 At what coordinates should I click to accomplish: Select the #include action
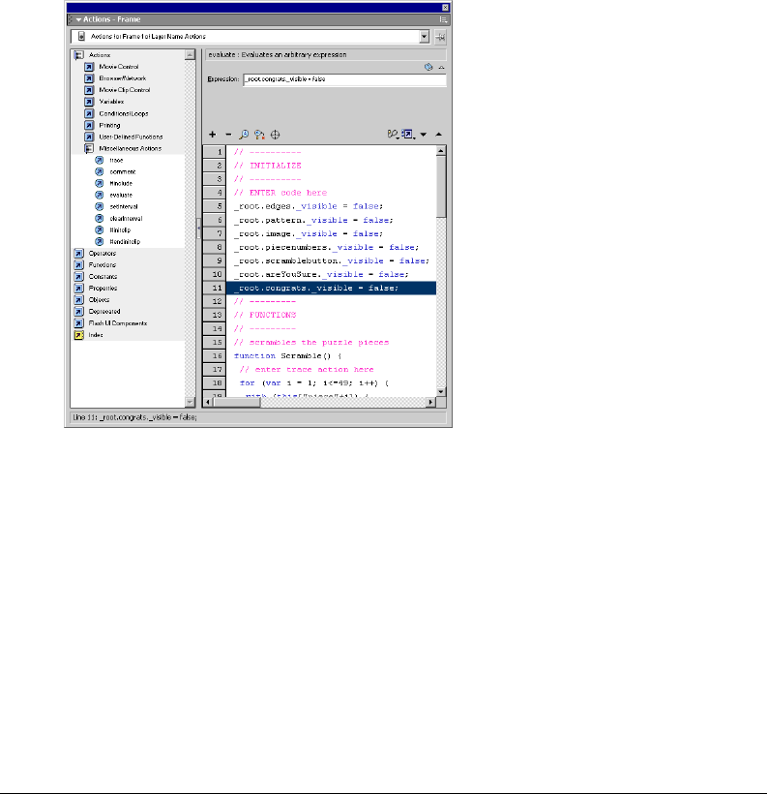[x=121, y=183]
